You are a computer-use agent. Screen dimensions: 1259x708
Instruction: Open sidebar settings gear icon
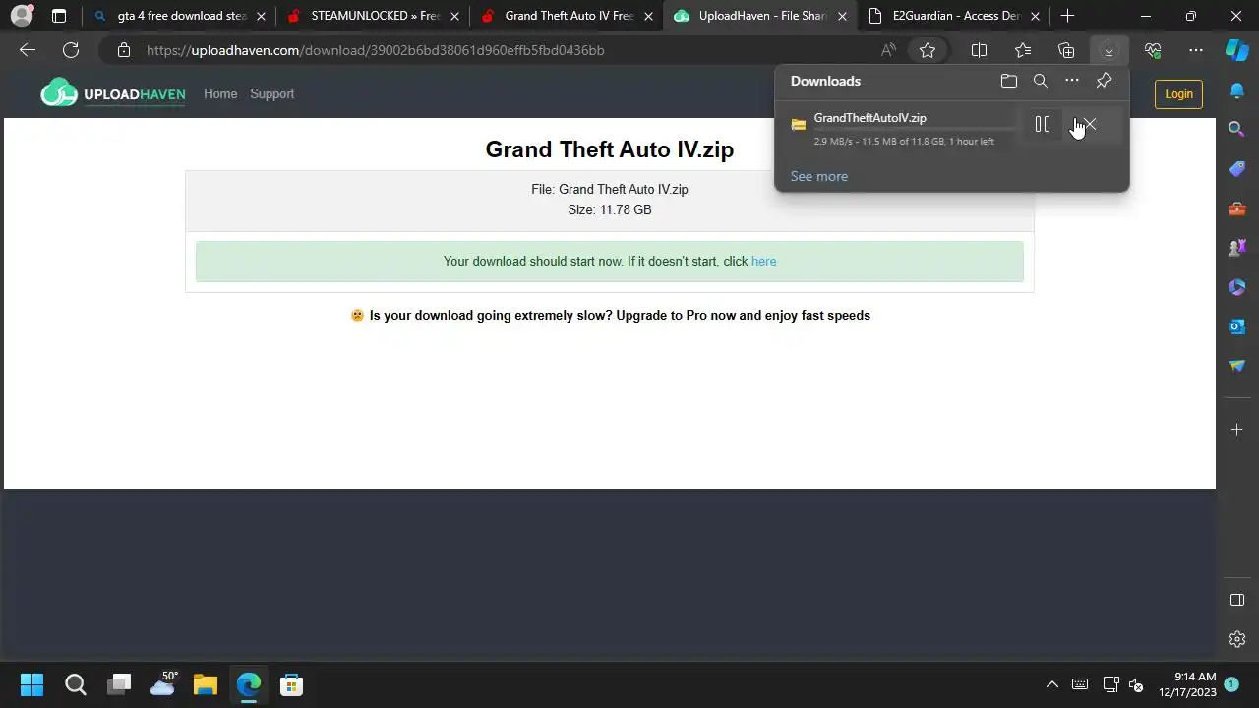point(1237,639)
